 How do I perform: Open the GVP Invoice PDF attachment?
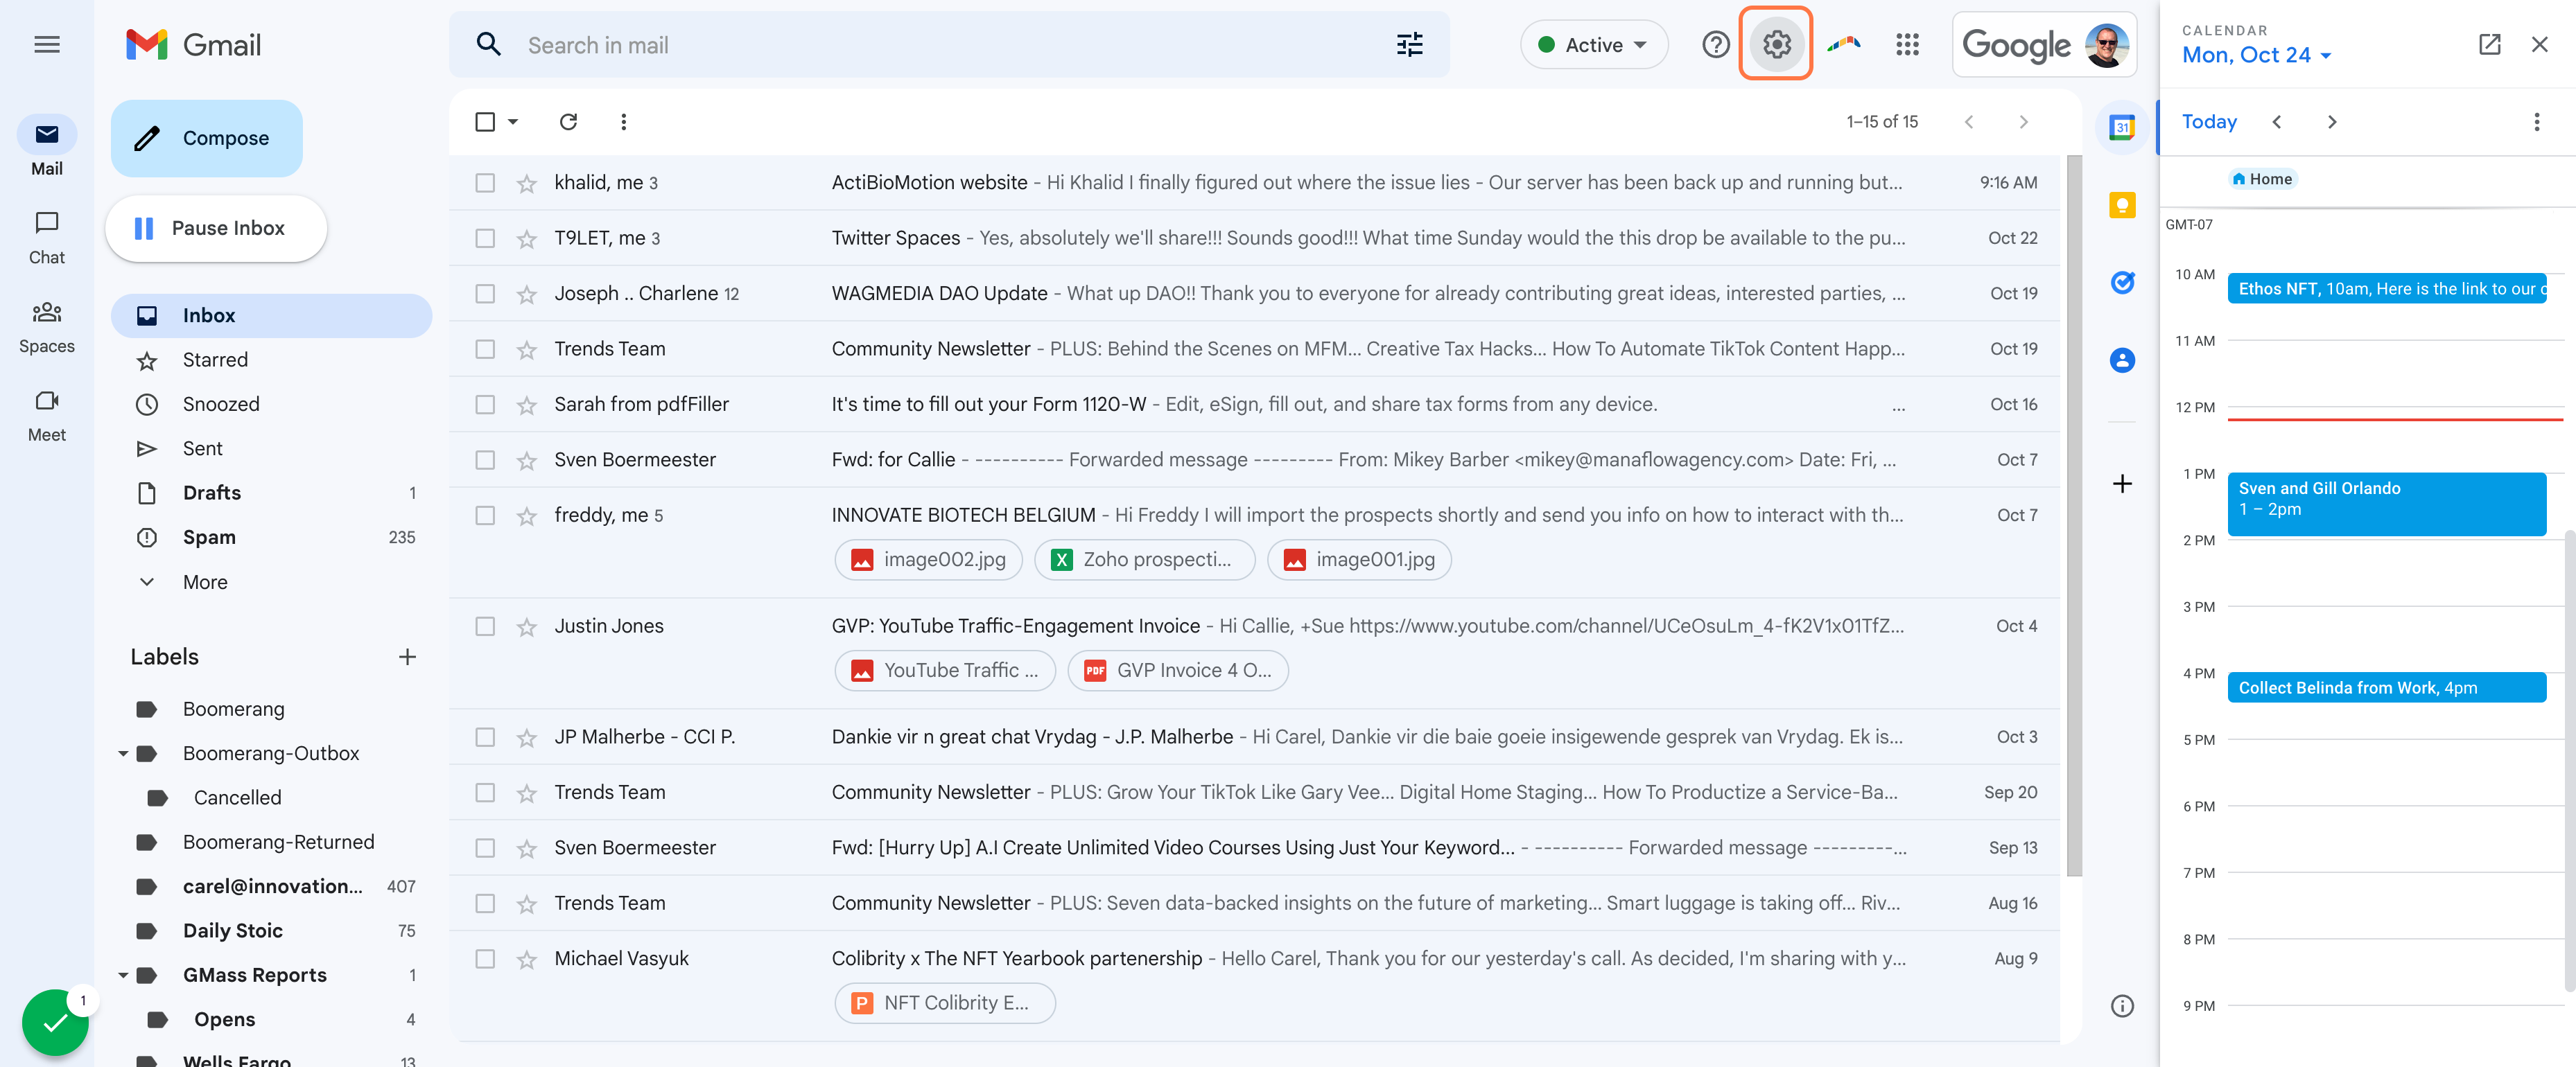(x=1178, y=671)
